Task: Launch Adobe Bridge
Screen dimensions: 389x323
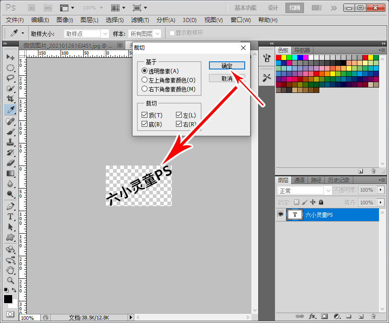Action: coord(32,8)
